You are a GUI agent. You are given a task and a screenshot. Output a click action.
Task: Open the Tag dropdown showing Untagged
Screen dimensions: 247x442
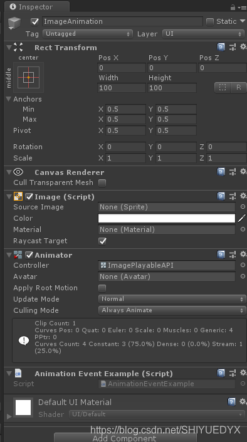click(87, 34)
